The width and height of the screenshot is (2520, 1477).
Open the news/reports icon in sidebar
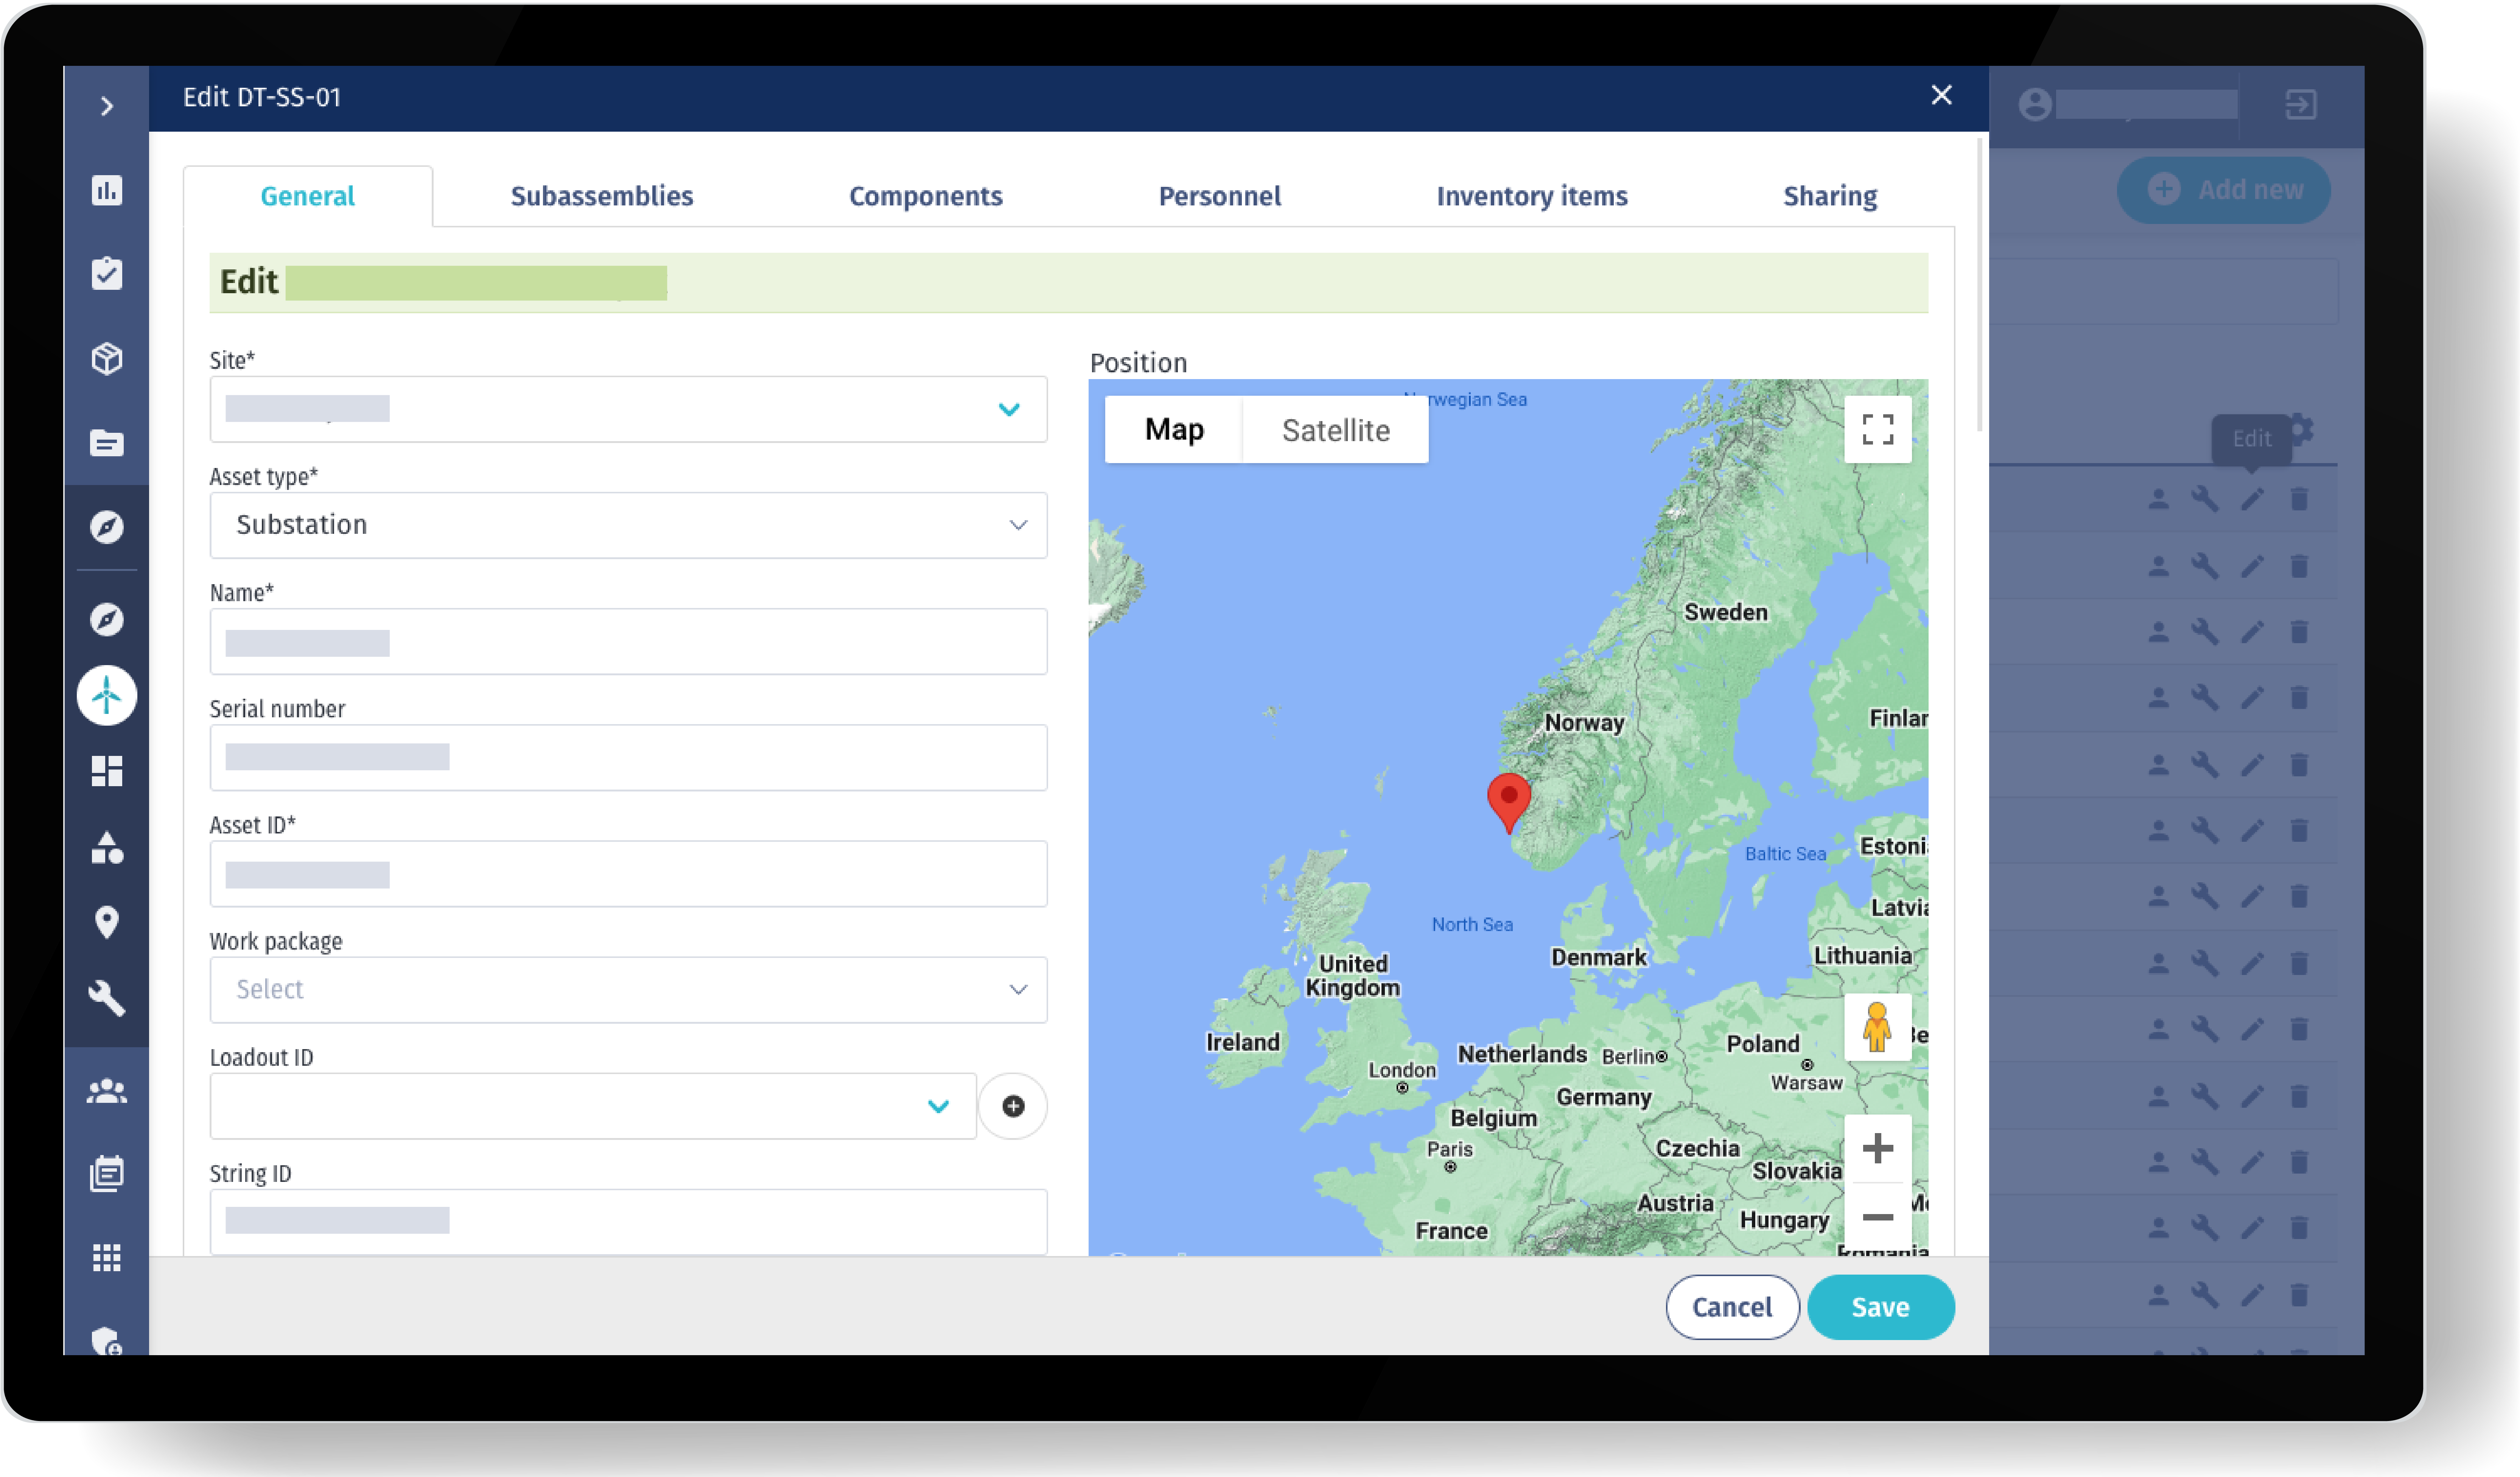[107, 1174]
